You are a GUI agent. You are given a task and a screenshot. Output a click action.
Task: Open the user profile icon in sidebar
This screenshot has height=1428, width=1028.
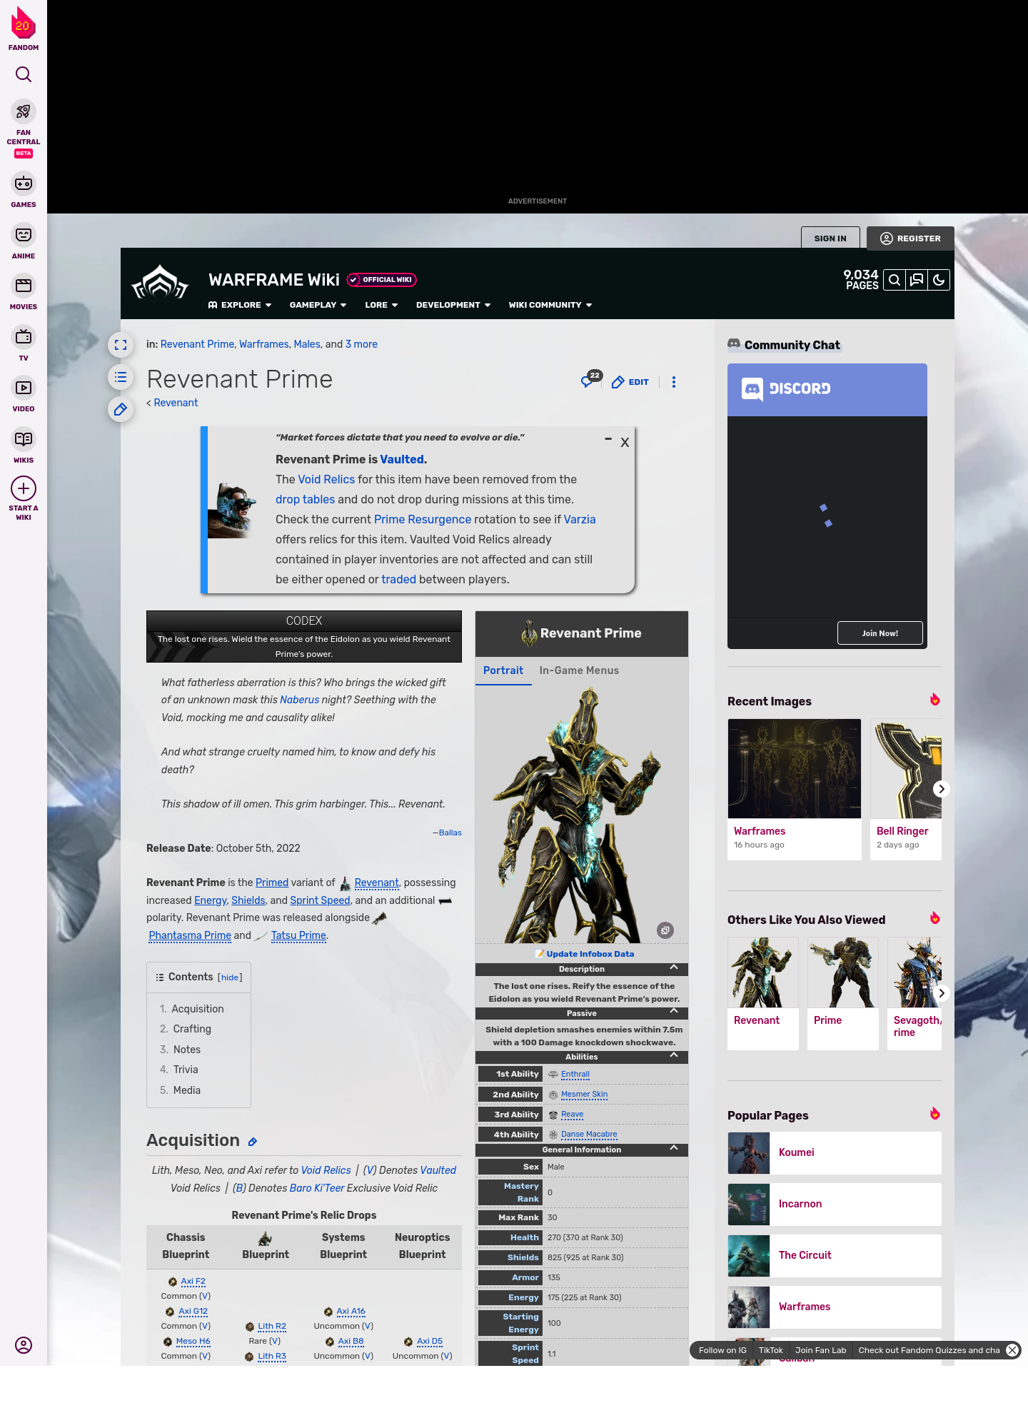24,1345
